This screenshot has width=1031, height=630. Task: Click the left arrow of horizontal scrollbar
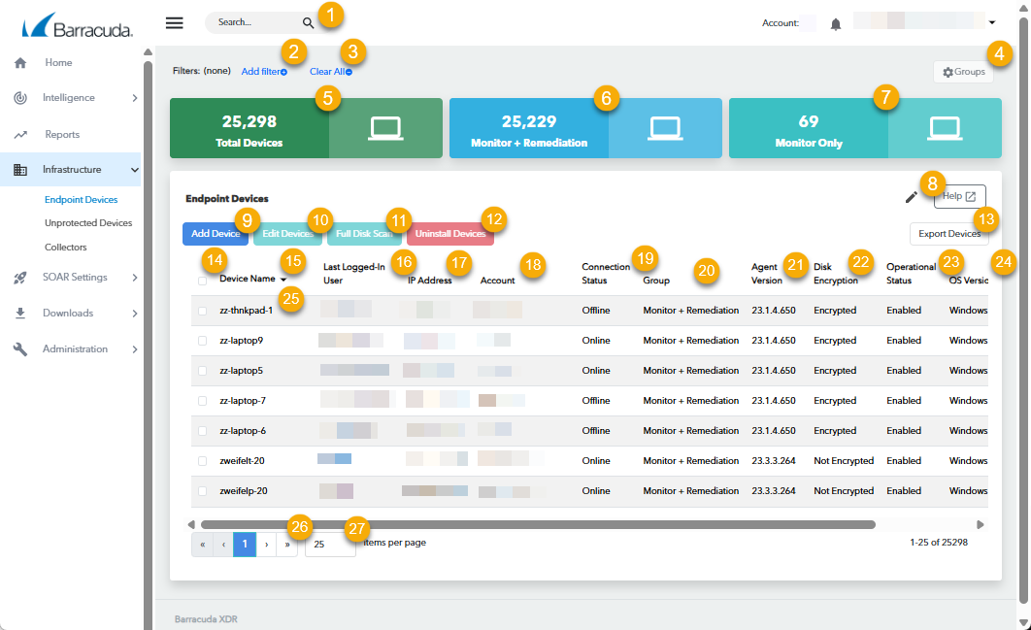coord(191,525)
